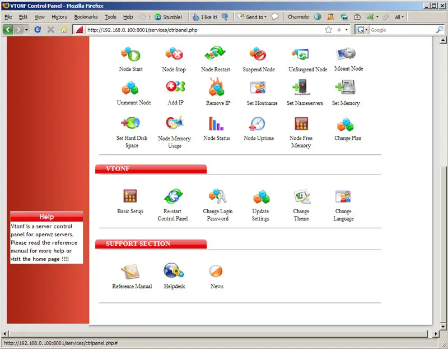Open the back/forward history dropdown arrow
The height and width of the screenshot is (349, 448).
(26, 30)
